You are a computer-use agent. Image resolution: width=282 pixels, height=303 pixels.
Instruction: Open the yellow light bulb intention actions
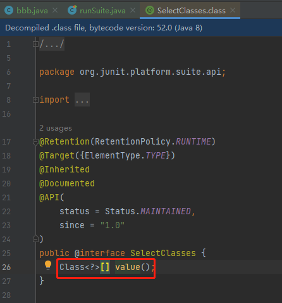tap(48, 265)
